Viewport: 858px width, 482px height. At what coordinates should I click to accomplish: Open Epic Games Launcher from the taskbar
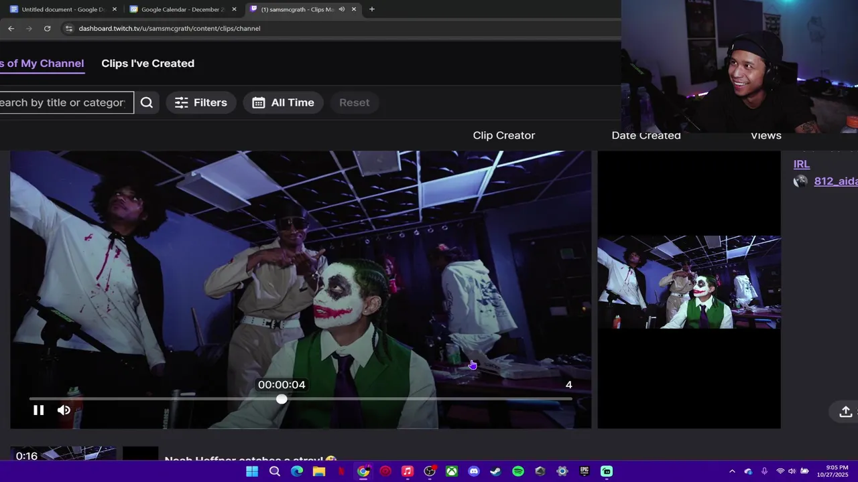pos(584,471)
